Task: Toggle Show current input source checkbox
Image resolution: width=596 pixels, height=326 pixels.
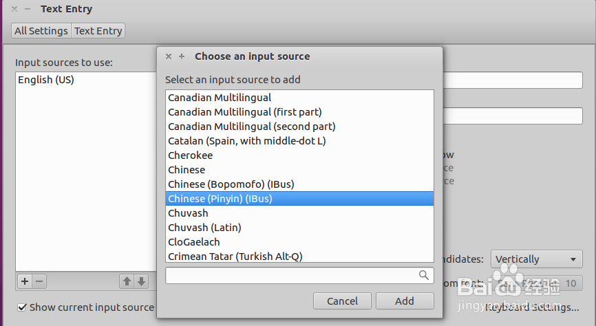Action: coord(23,307)
